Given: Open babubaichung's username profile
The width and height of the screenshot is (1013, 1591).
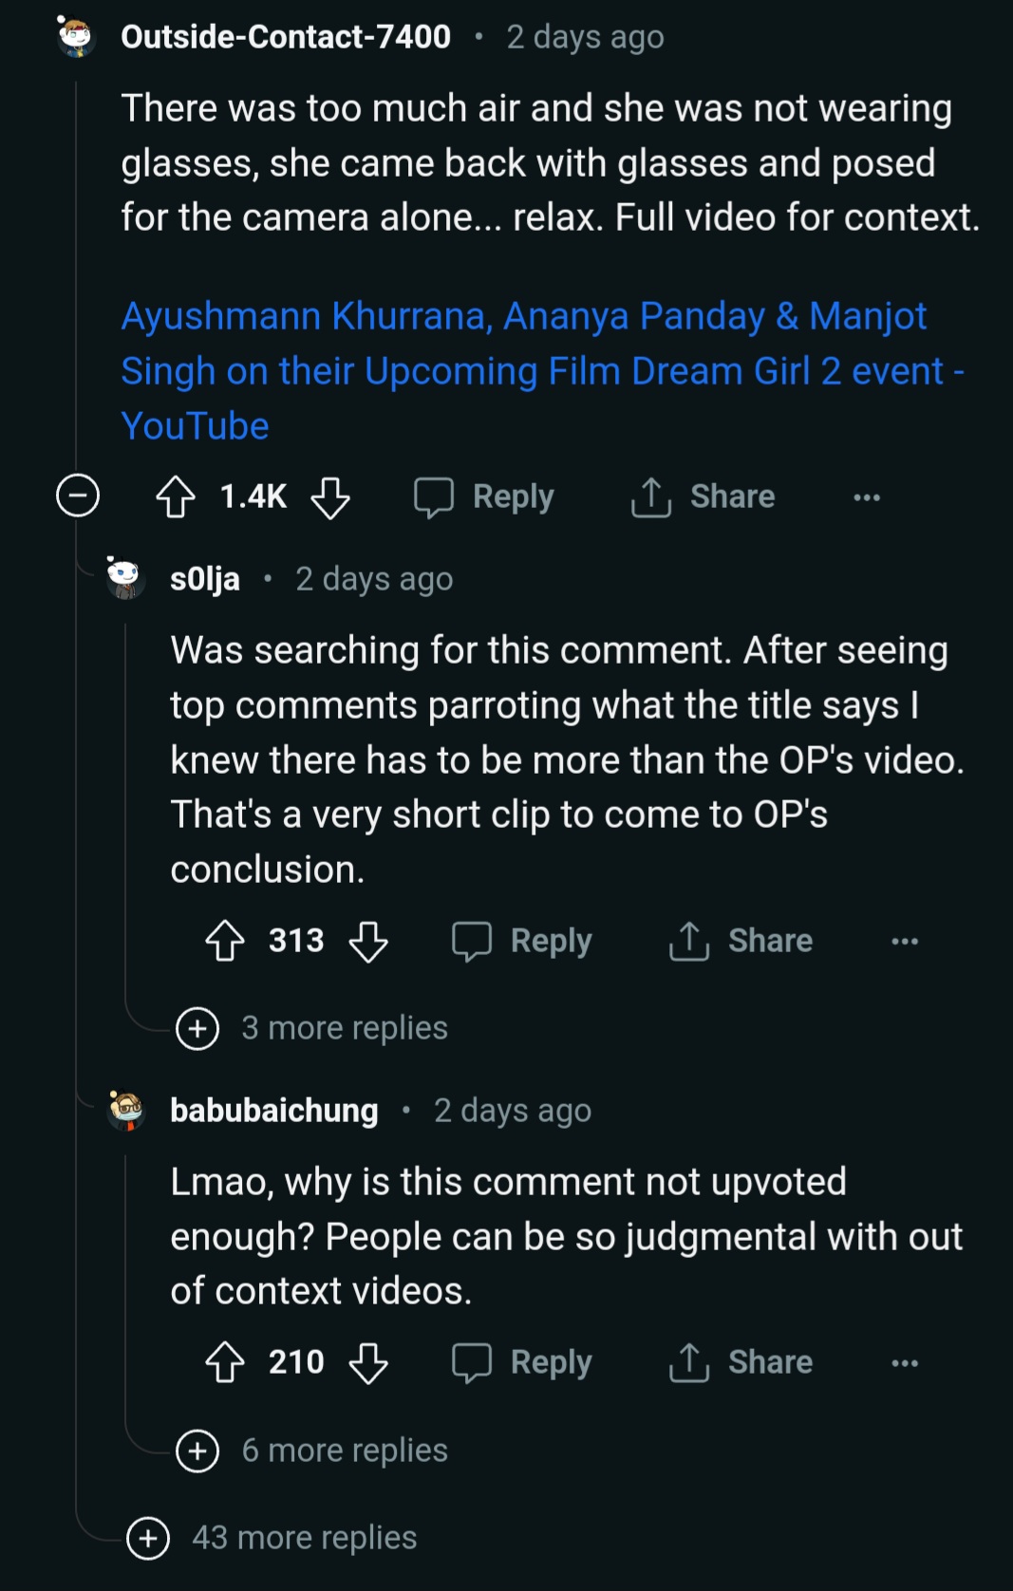Looking at the screenshot, I should [x=274, y=1110].
